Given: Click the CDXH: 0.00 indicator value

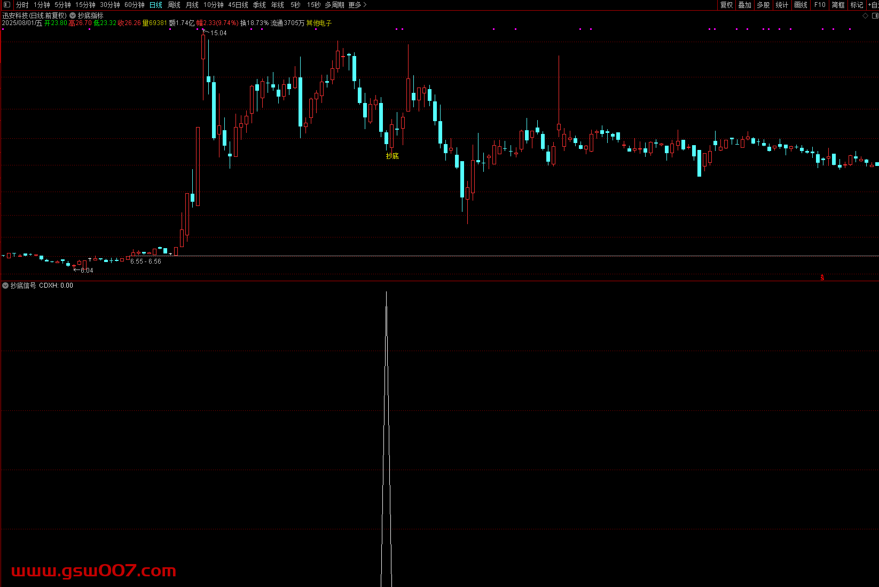Looking at the screenshot, I should 56,285.
